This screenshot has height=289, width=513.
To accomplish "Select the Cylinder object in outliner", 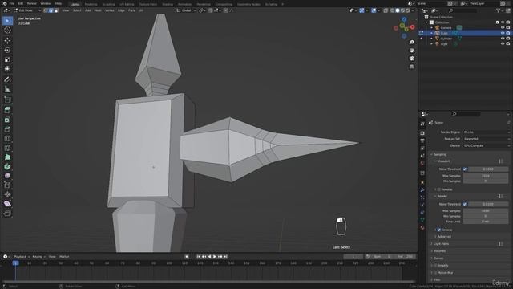I will (x=446, y=39).
